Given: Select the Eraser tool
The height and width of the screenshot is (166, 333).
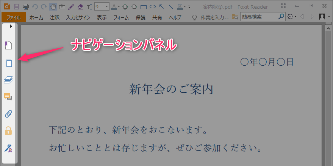Looking at the screenshot, I should pos(80,6).
